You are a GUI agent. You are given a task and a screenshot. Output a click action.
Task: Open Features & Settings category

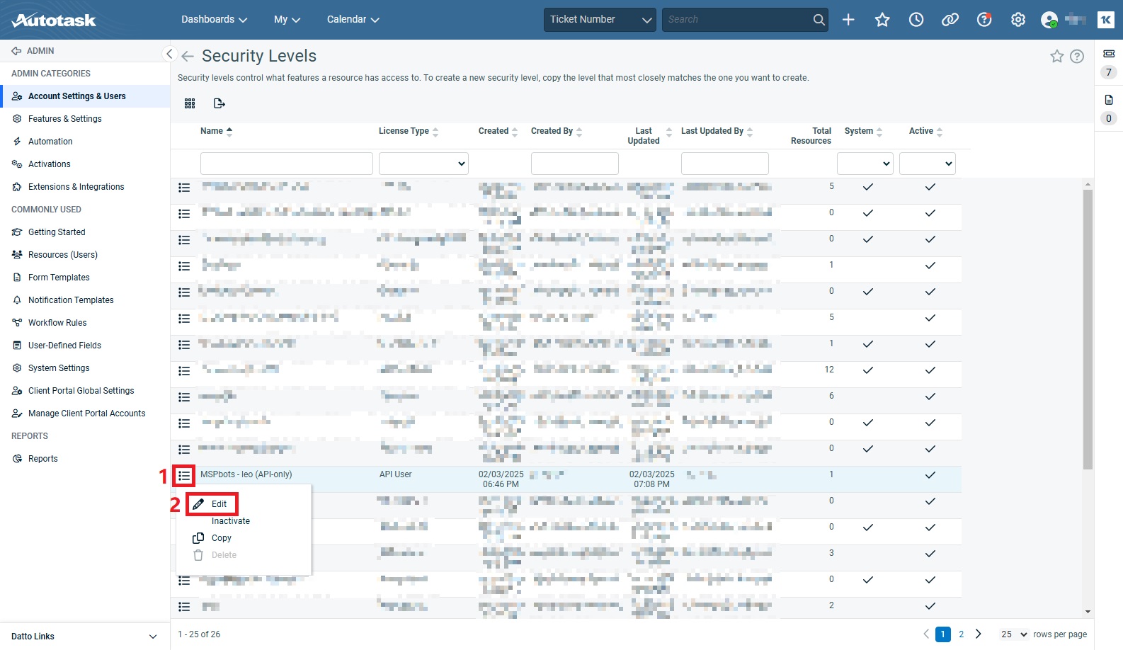(64, 119)
